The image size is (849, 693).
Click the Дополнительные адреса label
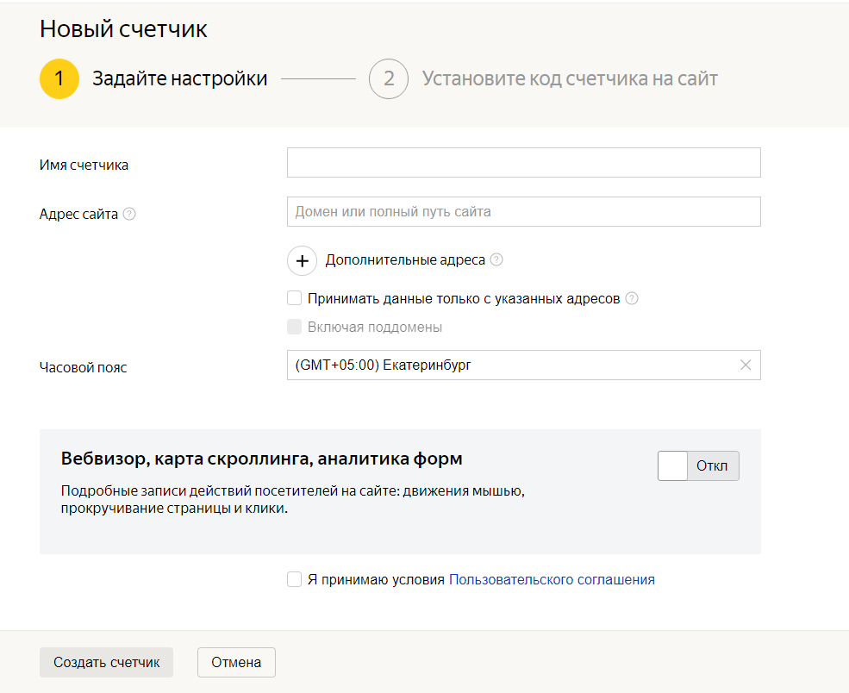(405, 260)
